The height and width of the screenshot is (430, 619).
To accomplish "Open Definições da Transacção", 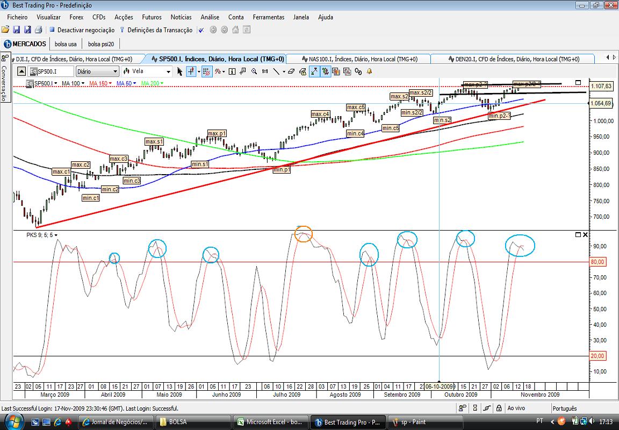I will tap(156, 30).
